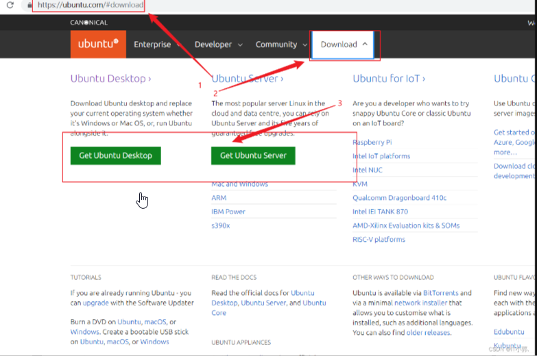Open the BitTorrents link

coord(440,293)
